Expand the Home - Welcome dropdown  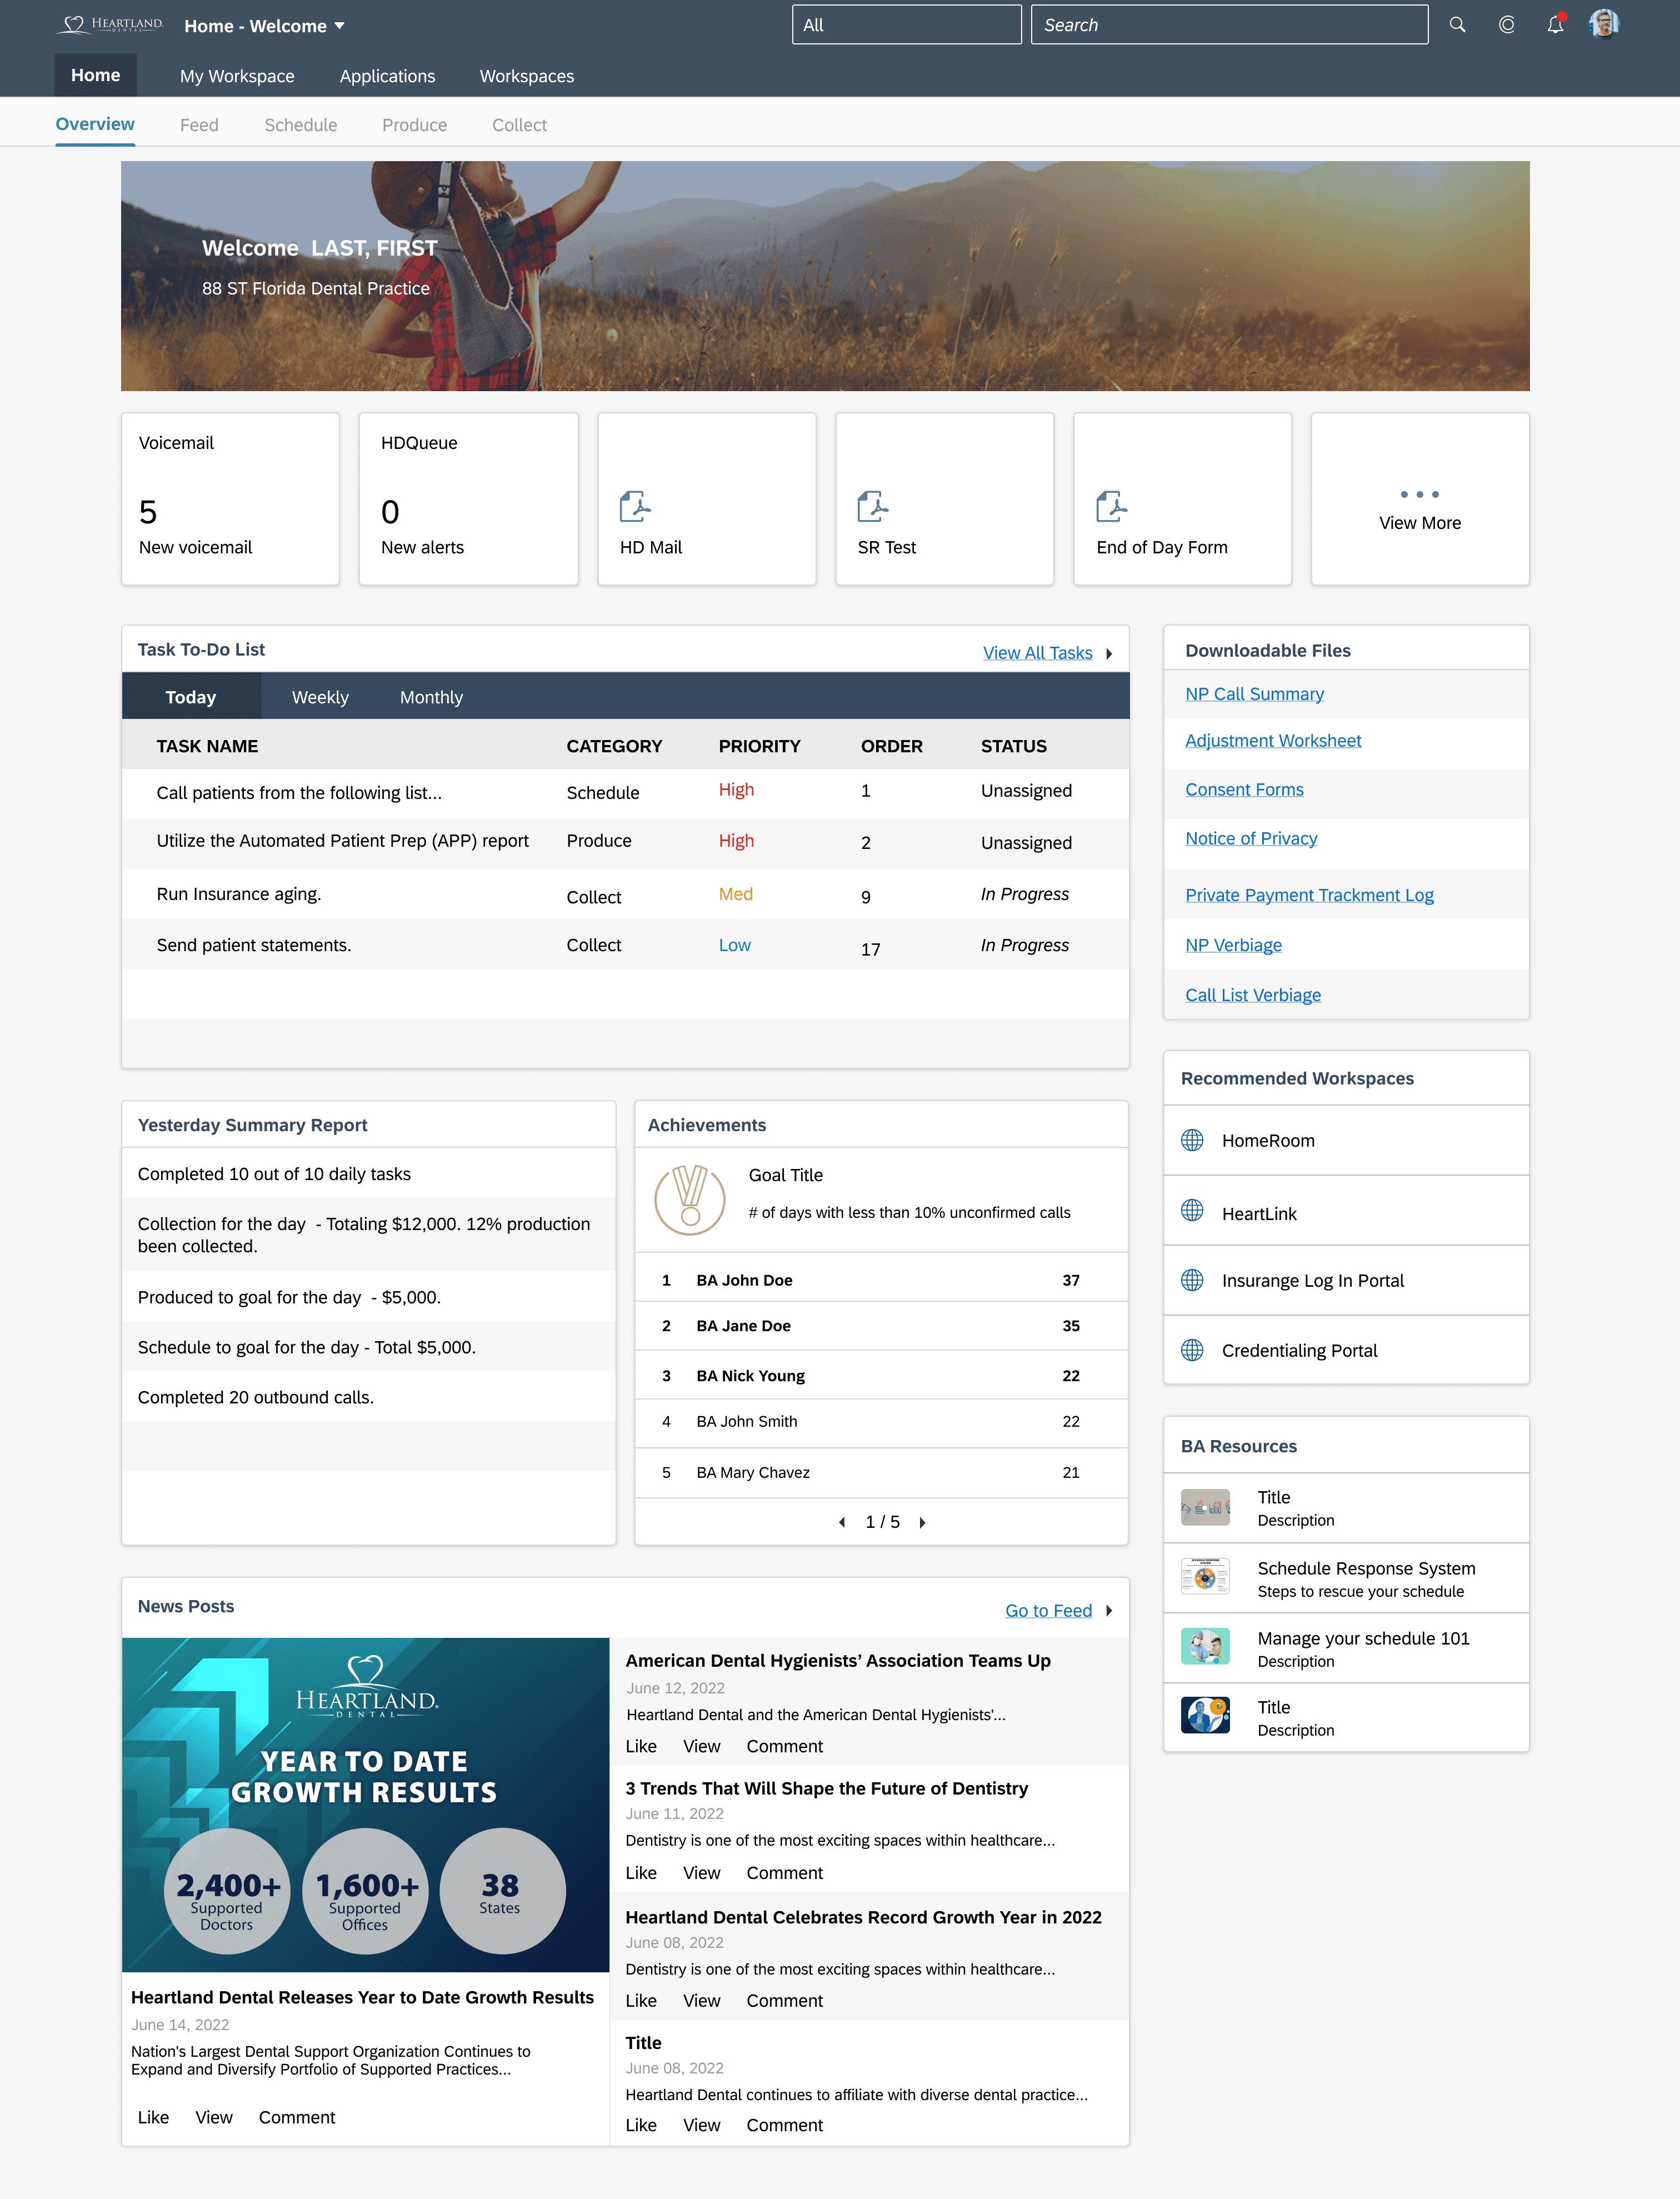[x=340, y=26]
